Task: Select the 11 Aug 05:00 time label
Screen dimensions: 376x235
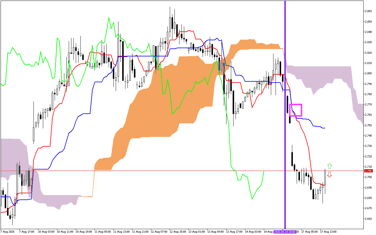Action: pos(103,232)
